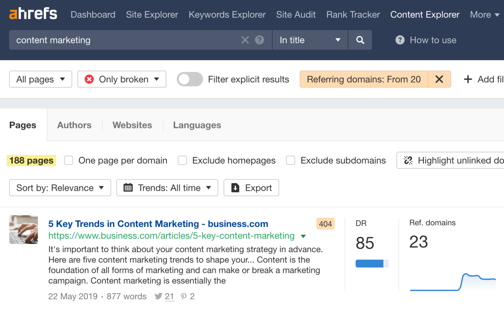Image resolution: width=504 pixels, height=310 pixels.
Task: Open the 5 Key Trends article link
Action: (x=158, y=224)
